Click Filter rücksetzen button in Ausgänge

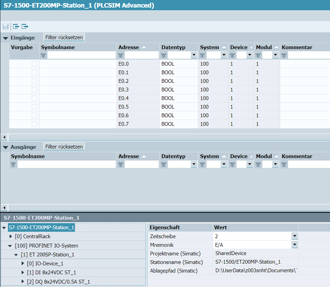[x=64, y=146]
